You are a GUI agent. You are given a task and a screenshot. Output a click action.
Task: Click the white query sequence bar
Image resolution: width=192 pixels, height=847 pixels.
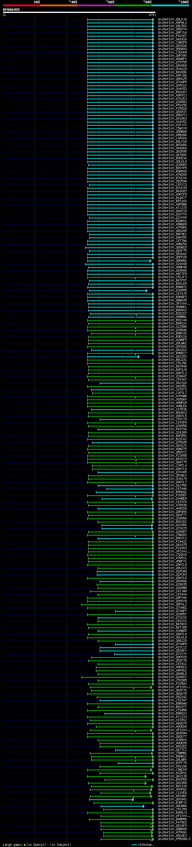click(x=79, y=12)
